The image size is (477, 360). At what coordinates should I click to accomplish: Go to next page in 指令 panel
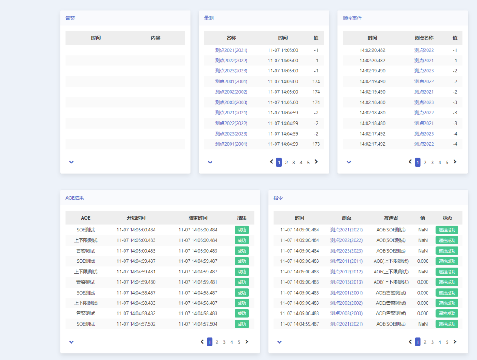pos(455,342)
